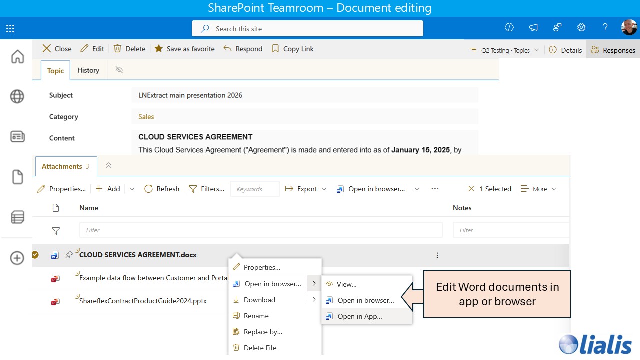Open the Export dropdown arrow
640x360 pixels.
pyautogui.click(x=325, y=189)
